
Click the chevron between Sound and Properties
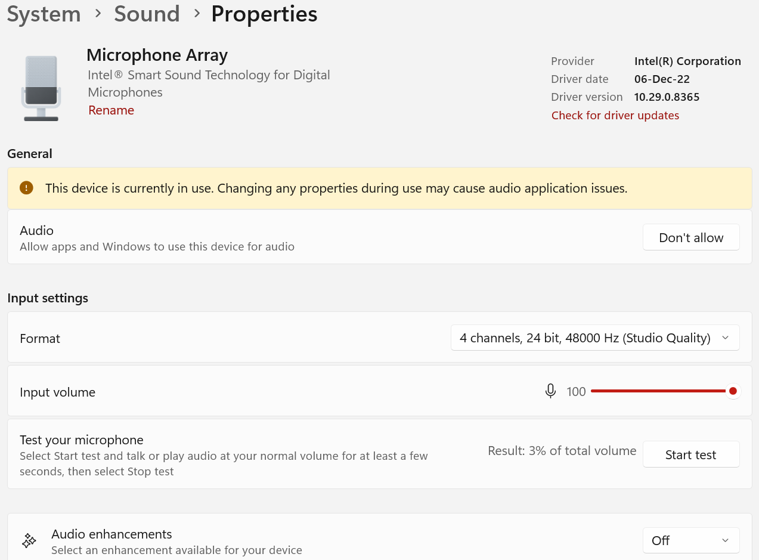click(196, 14)
